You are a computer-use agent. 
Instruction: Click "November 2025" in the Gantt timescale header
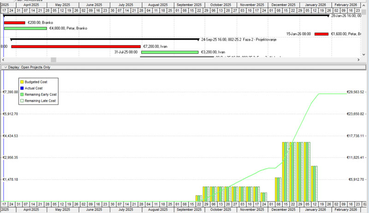pyautogui.click(x=252, y=5)
